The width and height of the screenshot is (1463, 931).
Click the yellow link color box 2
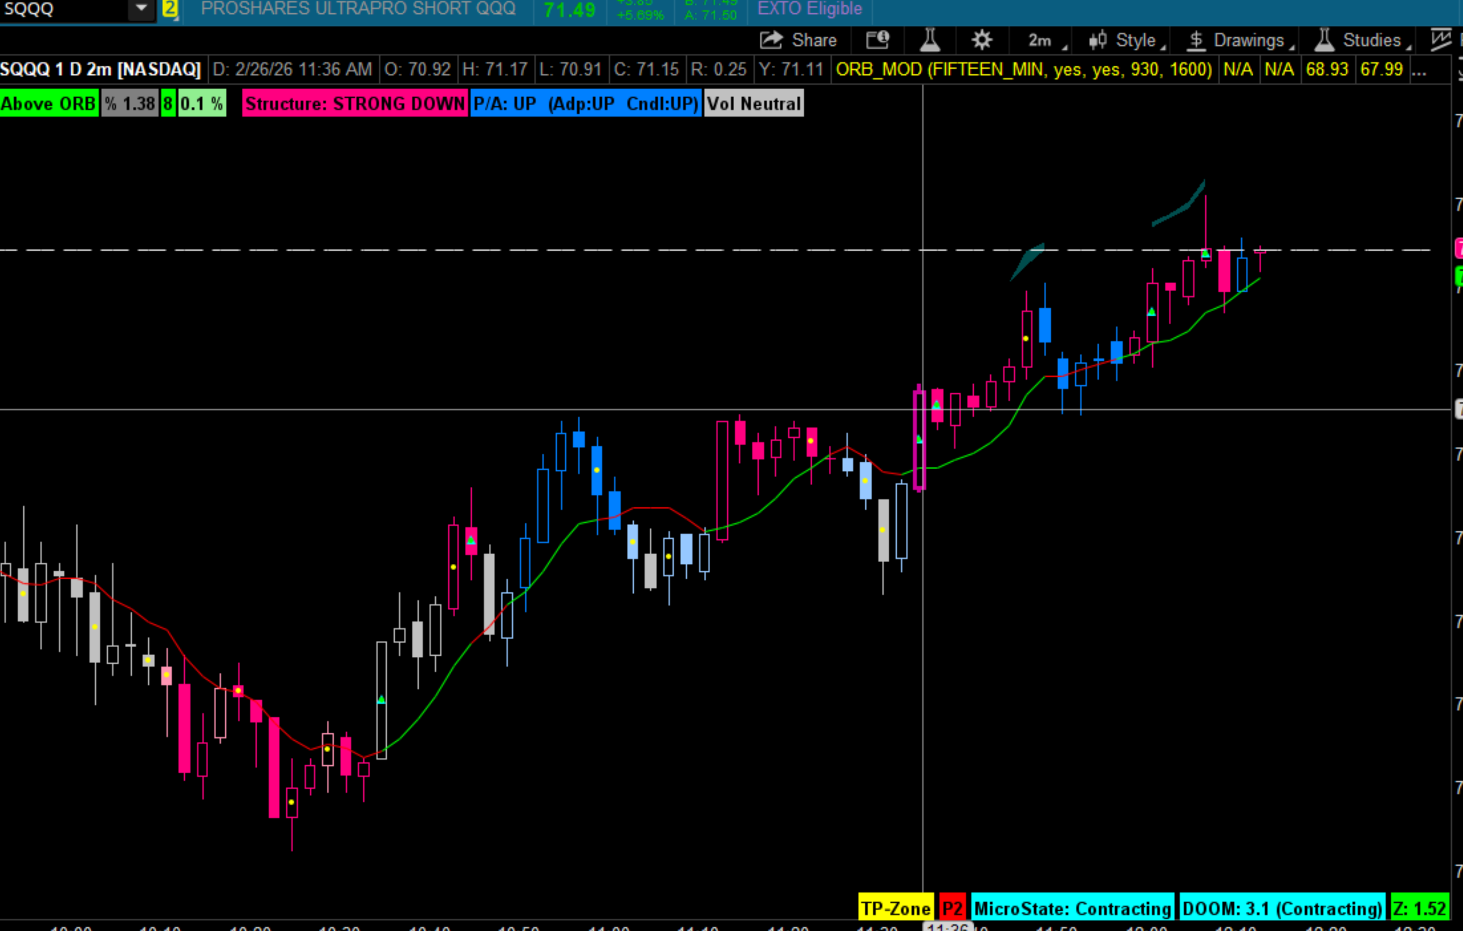(170, 9)
